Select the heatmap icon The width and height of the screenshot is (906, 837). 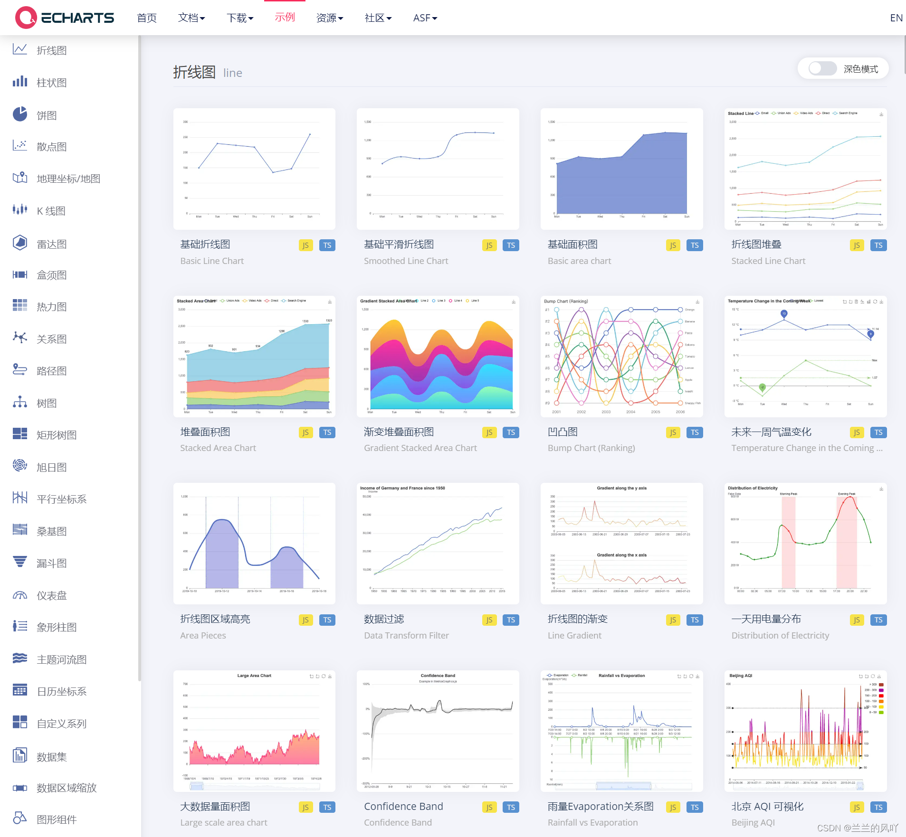pos(19,306)
